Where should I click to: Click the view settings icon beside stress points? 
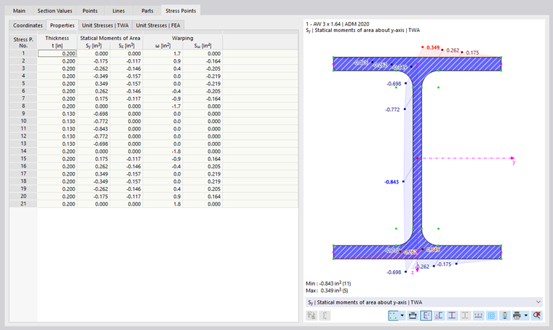tap(413, 315)
